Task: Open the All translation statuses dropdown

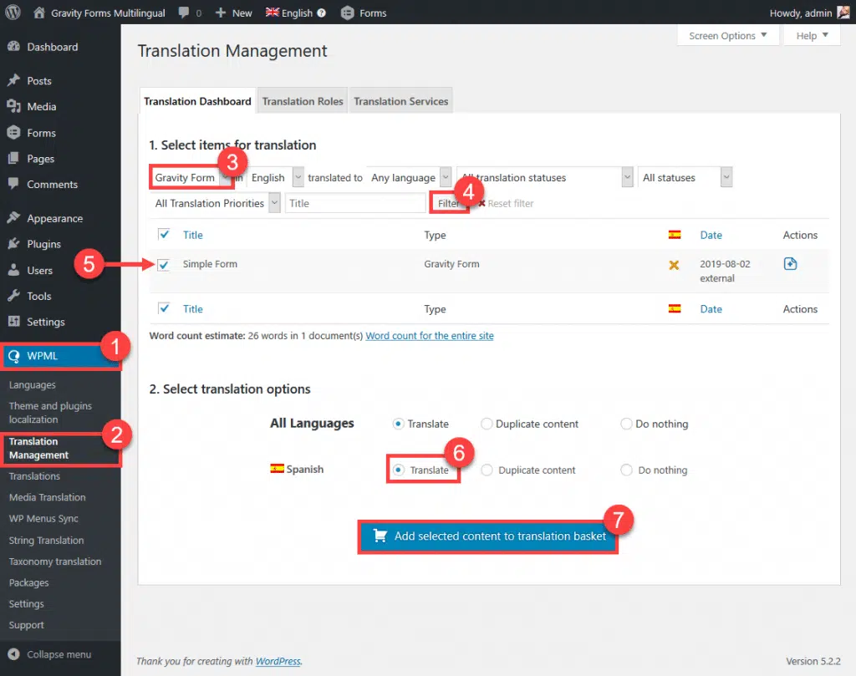Action: pyautogui.click(x=544, y=178)
